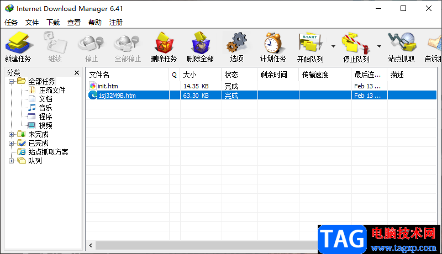Sort by 剩余时间 column header
Image resolution: width=442 pixels, height=254 pixels.
[x=278, y=75]
